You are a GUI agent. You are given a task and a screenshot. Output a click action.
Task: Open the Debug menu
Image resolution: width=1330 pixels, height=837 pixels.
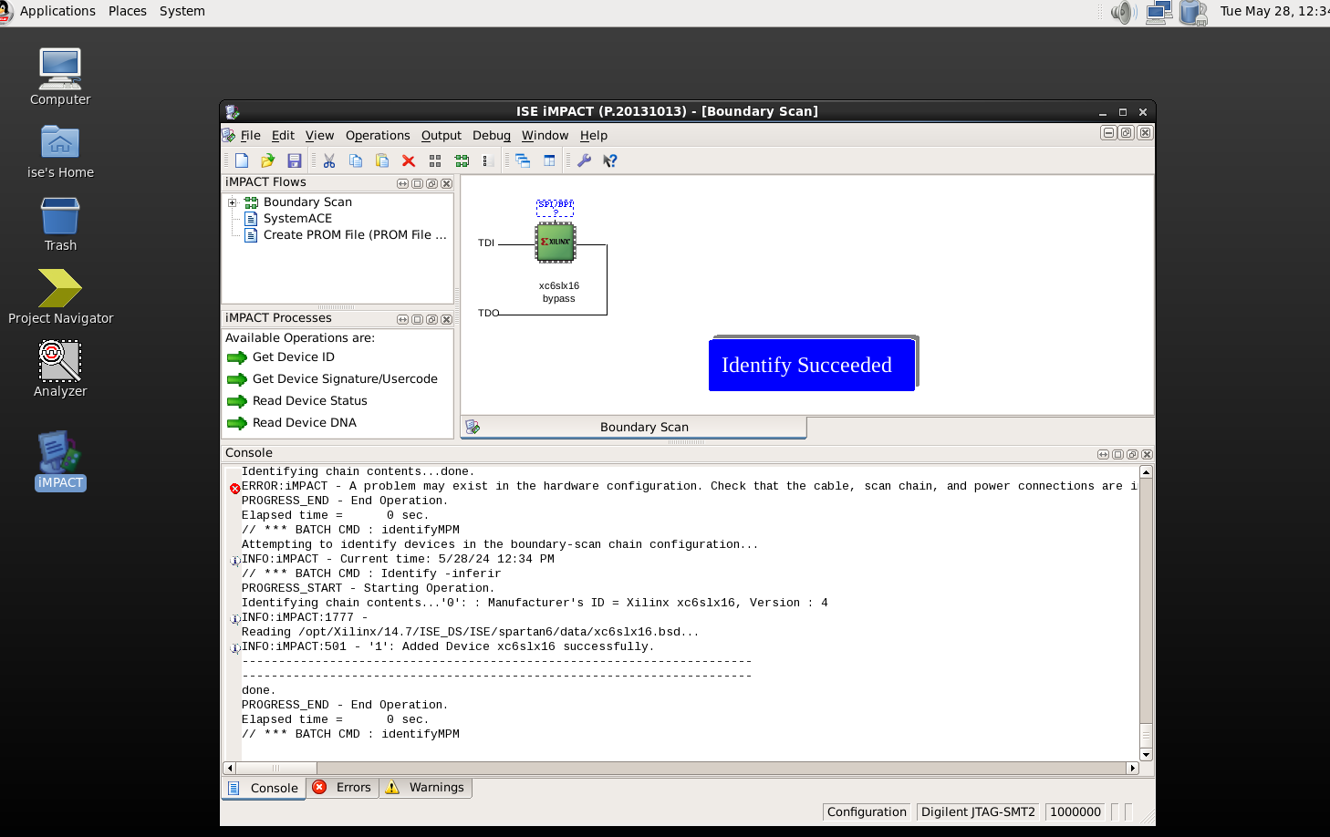point(492,136)
